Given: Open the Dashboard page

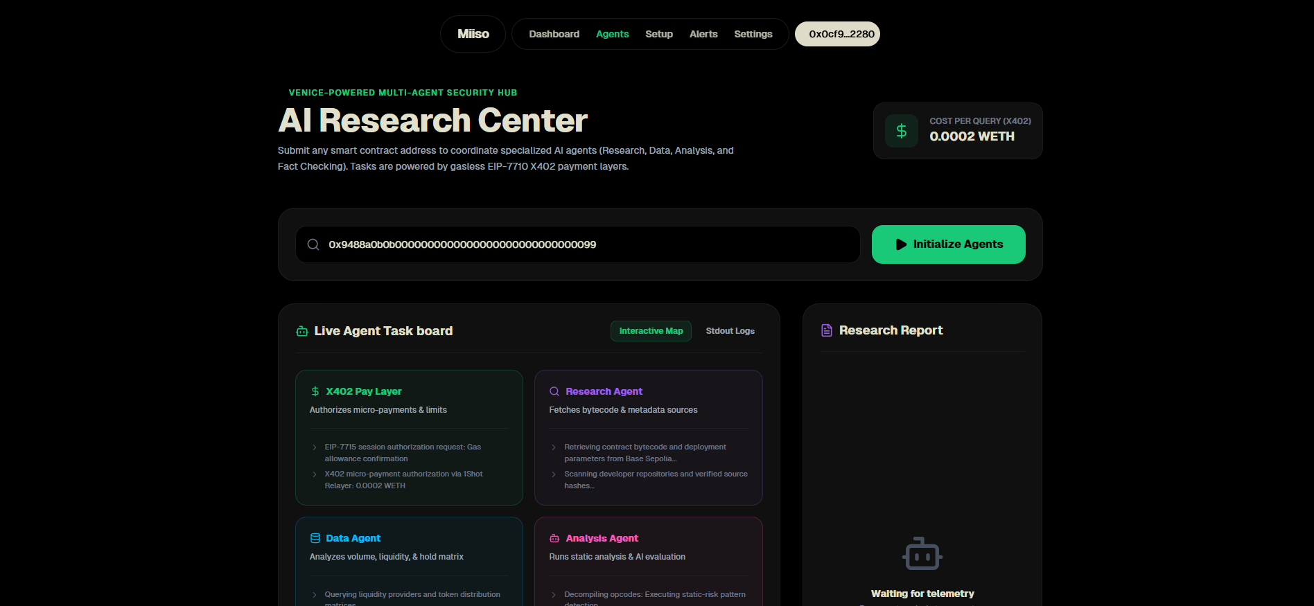Looking at the screenshot, I should coord(554,34).
